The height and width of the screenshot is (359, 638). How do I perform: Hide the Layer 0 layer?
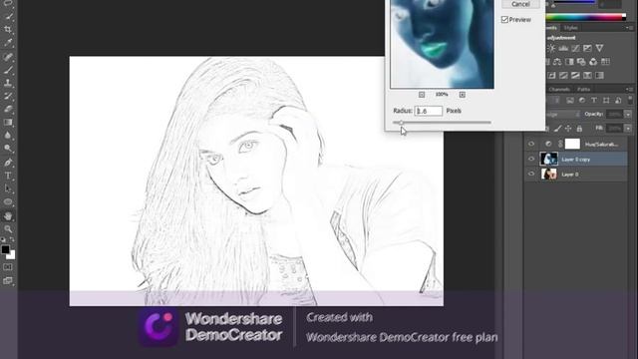(531, 174)
